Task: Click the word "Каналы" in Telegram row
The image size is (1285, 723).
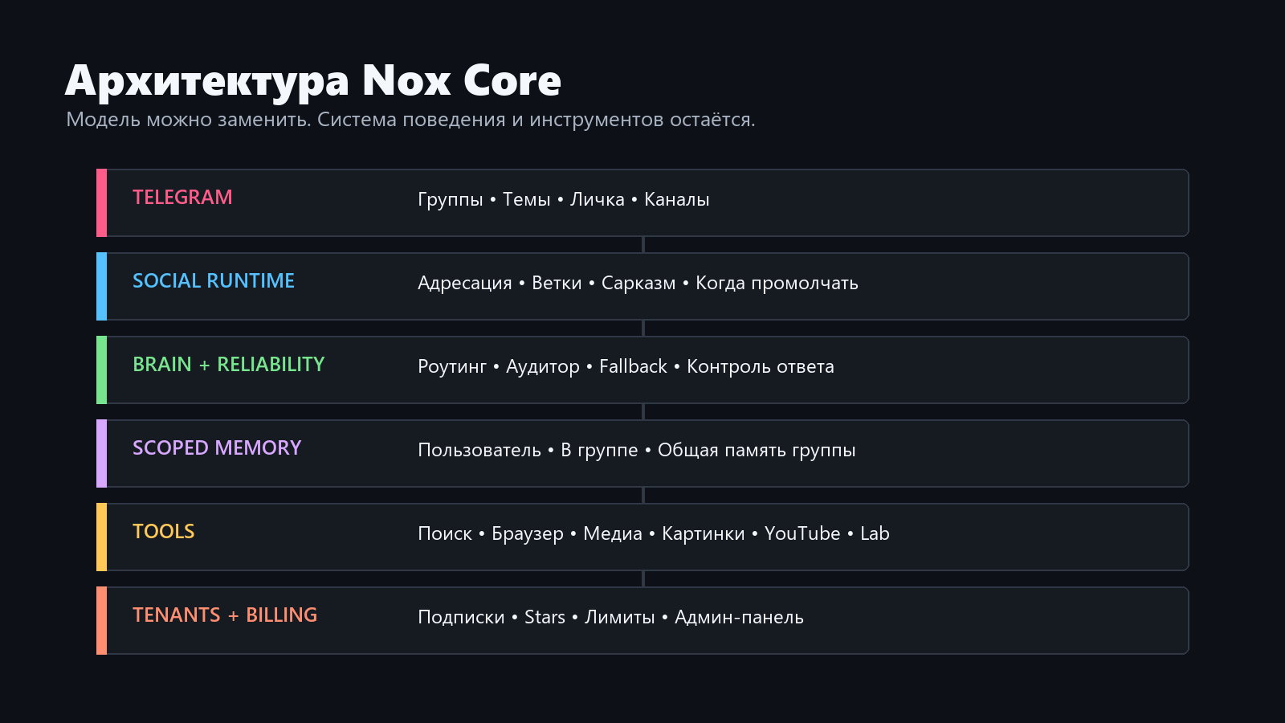Action: 677,199
